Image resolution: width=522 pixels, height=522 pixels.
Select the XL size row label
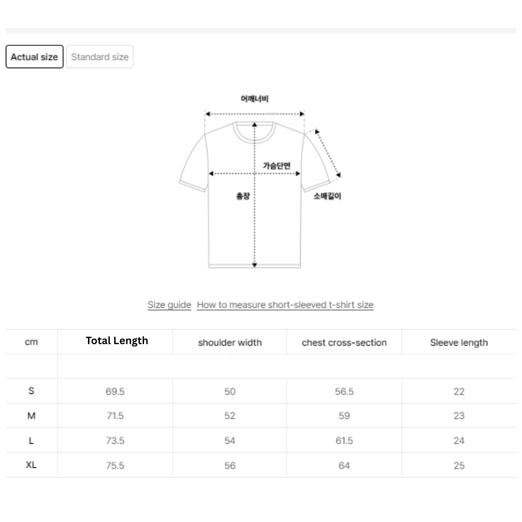(31, 465)
